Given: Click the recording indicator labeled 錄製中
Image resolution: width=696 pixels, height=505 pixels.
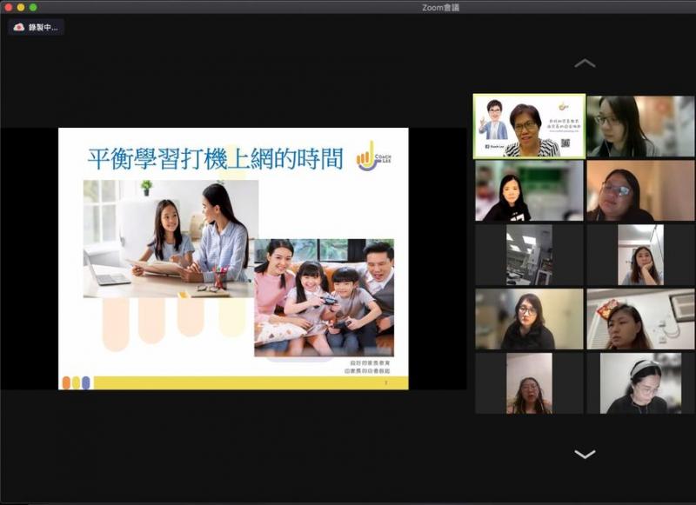Looking at the screenshot, I should (x=36, y=27).
